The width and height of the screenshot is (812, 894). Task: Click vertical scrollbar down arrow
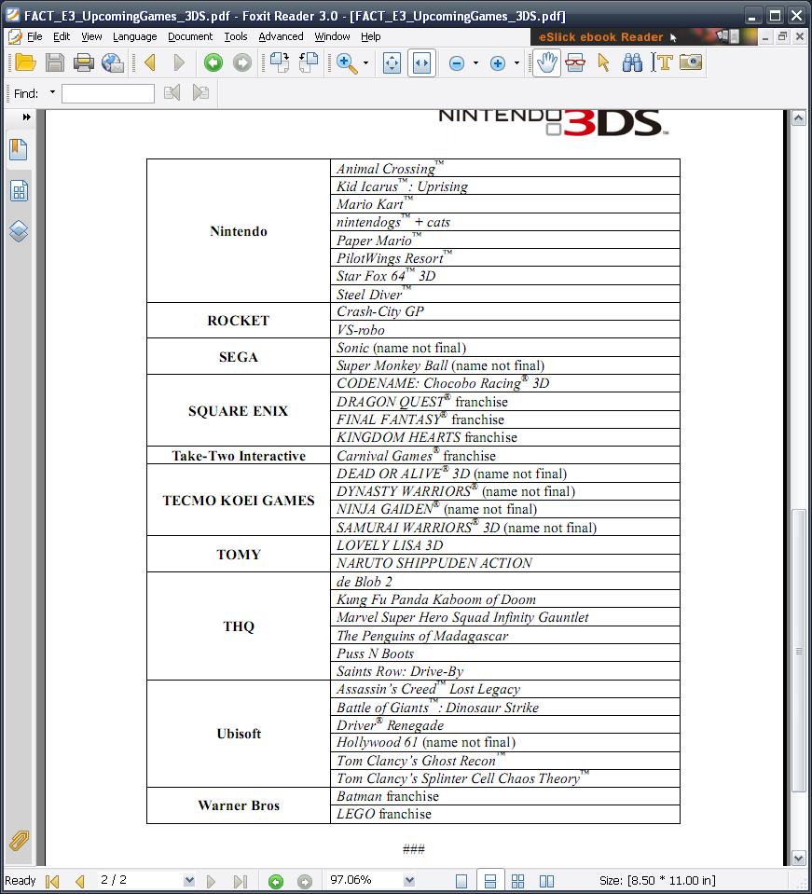point(798,858)
